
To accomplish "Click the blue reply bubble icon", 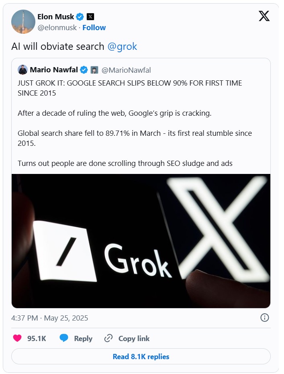I will [64, 338].
